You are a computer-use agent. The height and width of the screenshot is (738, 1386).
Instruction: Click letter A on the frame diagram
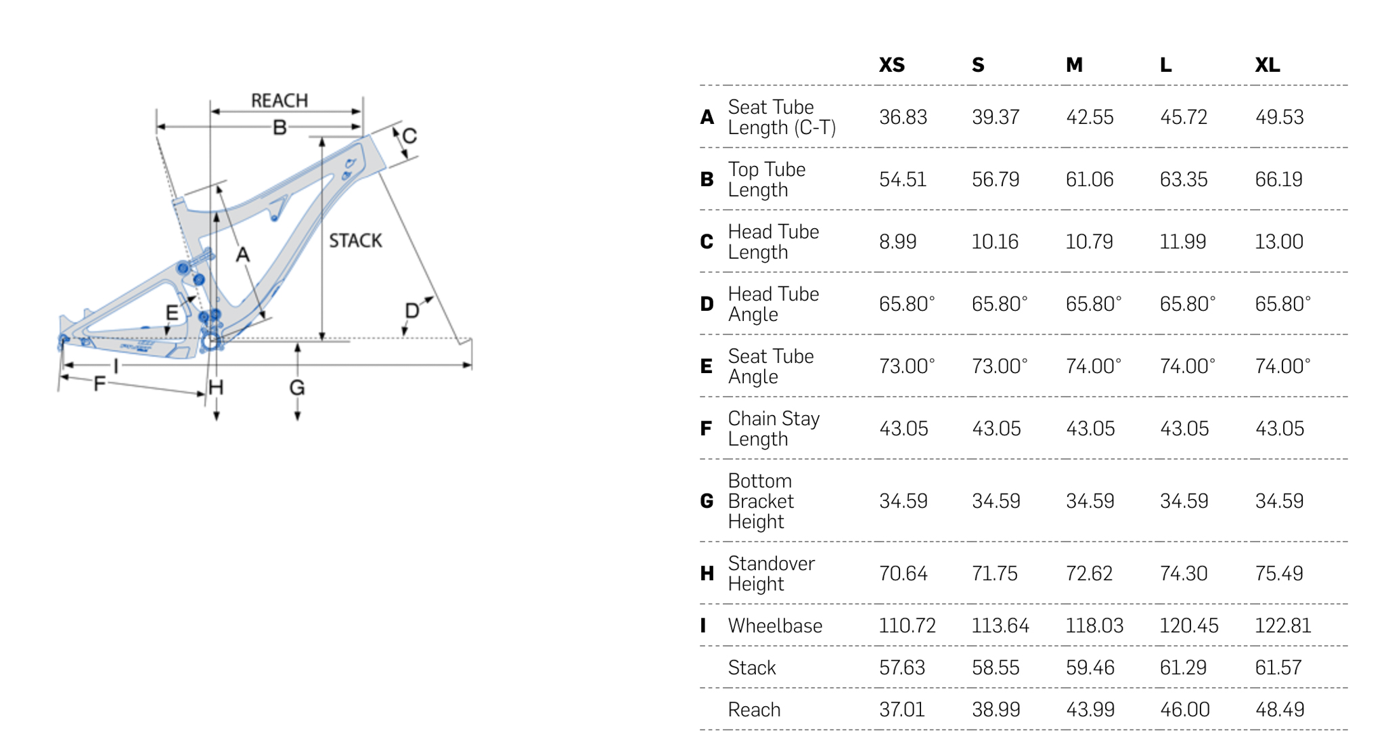(243, 255)
